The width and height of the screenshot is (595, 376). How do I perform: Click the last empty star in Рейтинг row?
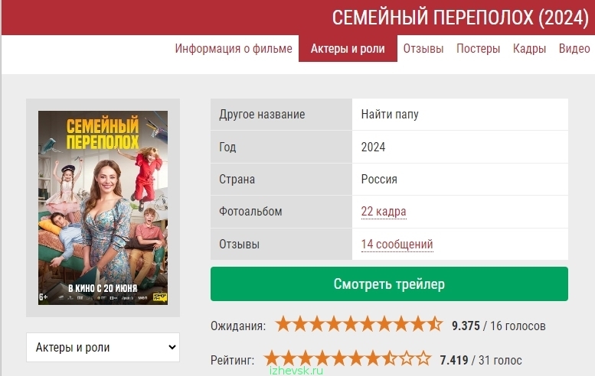point(423,358)
